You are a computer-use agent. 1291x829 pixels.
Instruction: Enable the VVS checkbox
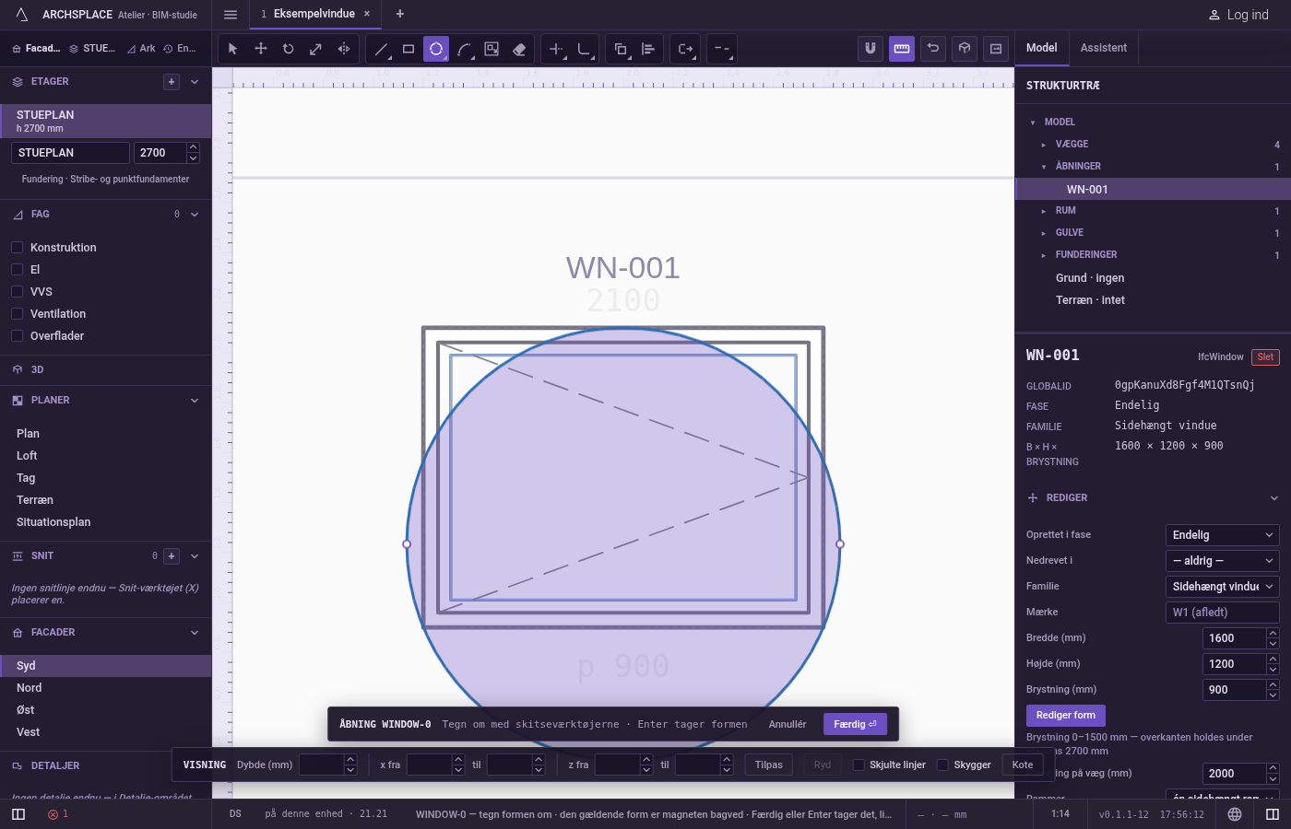pyautogui.click(x=17, y=291)
